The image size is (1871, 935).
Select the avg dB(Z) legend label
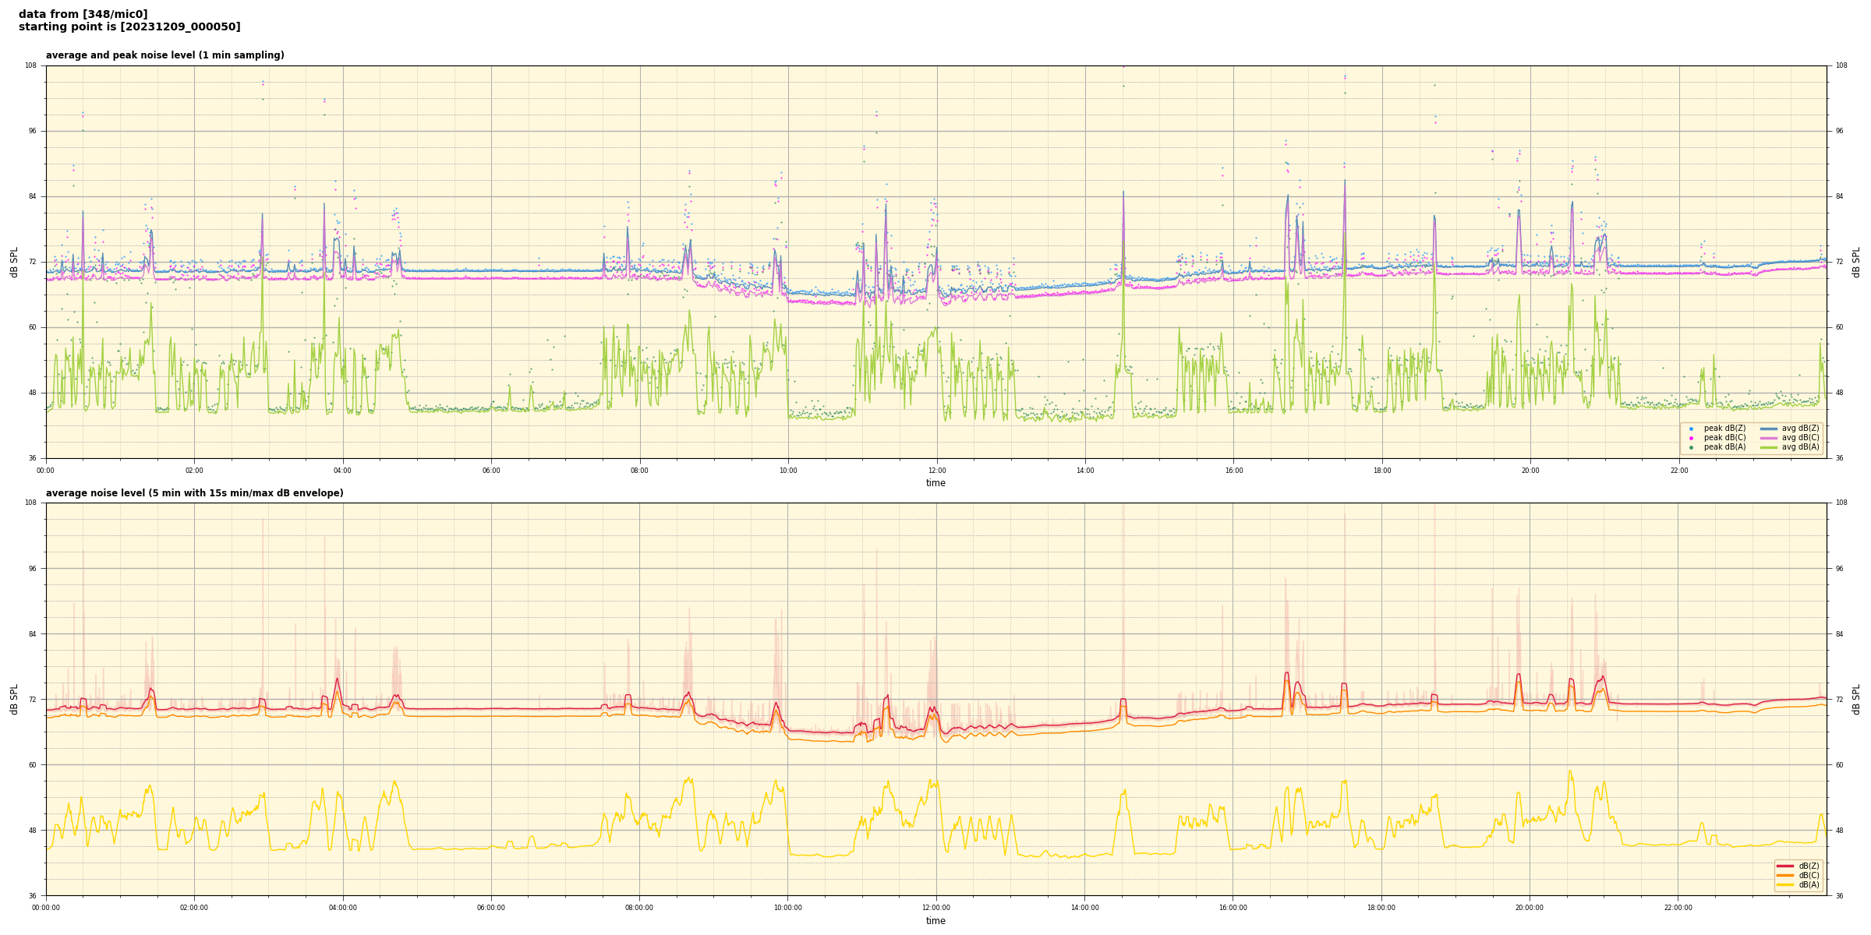click(1800, 429)
